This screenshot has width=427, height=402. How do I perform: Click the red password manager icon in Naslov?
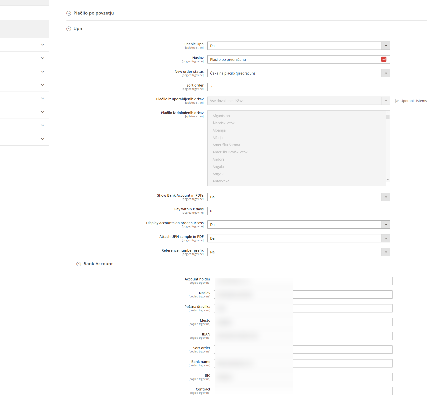384,59
